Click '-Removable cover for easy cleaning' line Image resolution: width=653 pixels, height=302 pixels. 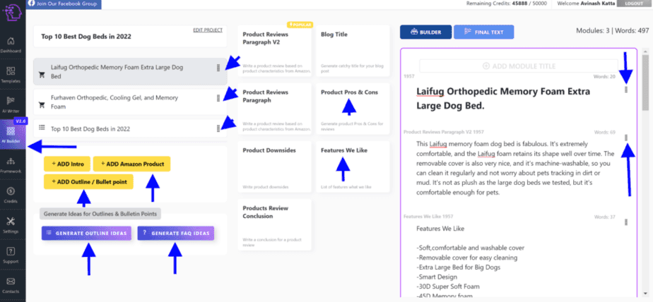pos(467,258)
